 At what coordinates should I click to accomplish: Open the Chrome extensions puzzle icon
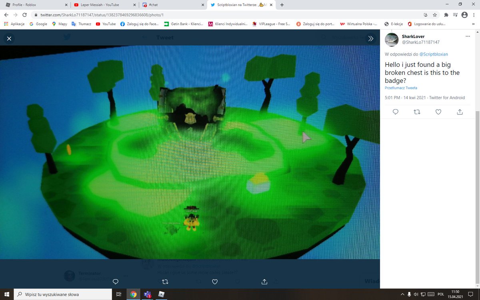point(446,15)
